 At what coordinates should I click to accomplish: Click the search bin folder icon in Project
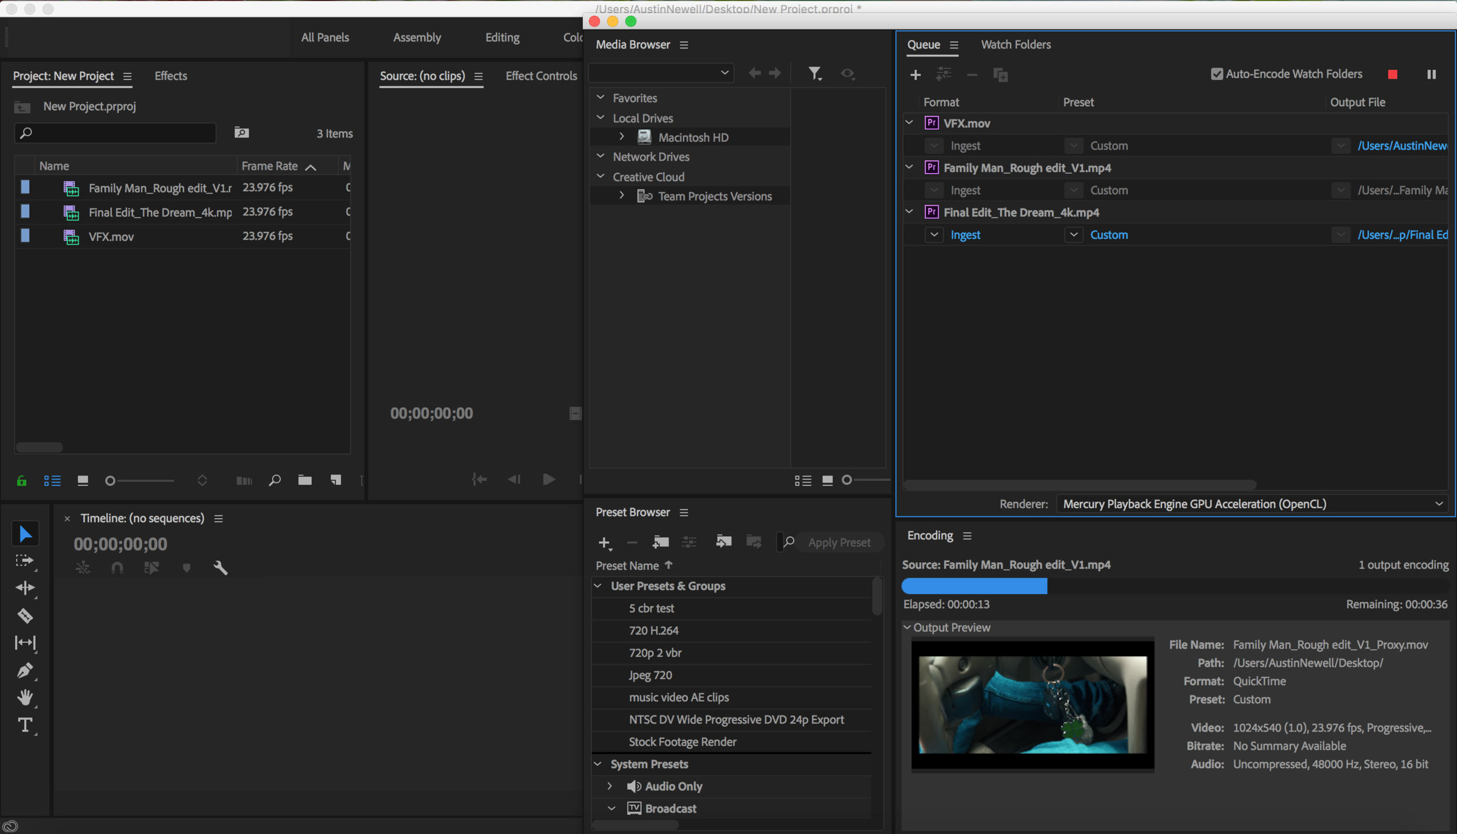pyautogui.click(x=241, y=133)
